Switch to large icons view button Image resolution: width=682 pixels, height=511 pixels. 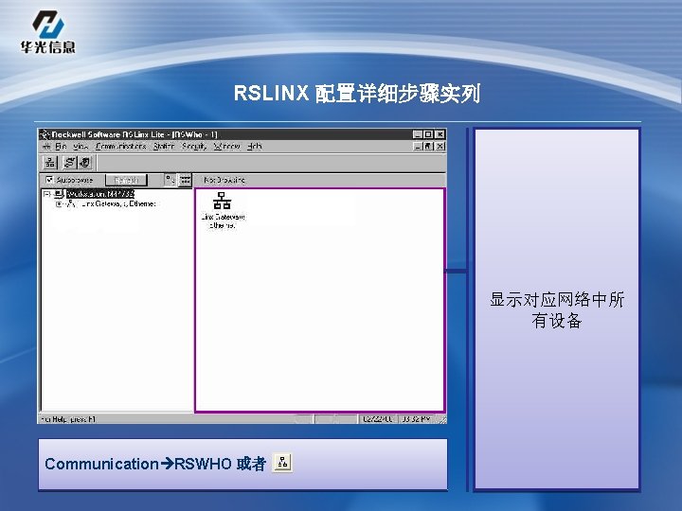170,180
